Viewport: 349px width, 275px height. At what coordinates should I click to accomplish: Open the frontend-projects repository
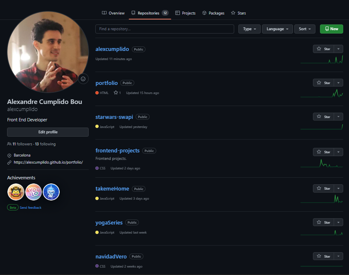[118, 150]
